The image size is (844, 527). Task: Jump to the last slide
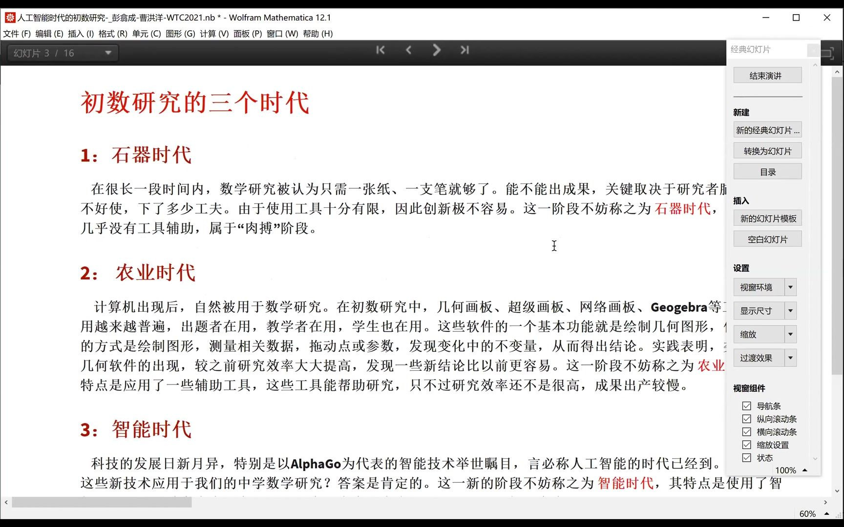tap(464, 50)
